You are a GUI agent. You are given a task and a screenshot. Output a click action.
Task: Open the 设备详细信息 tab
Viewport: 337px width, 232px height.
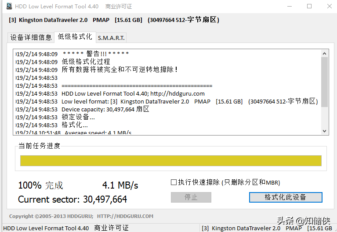click(x=31, y=37)
